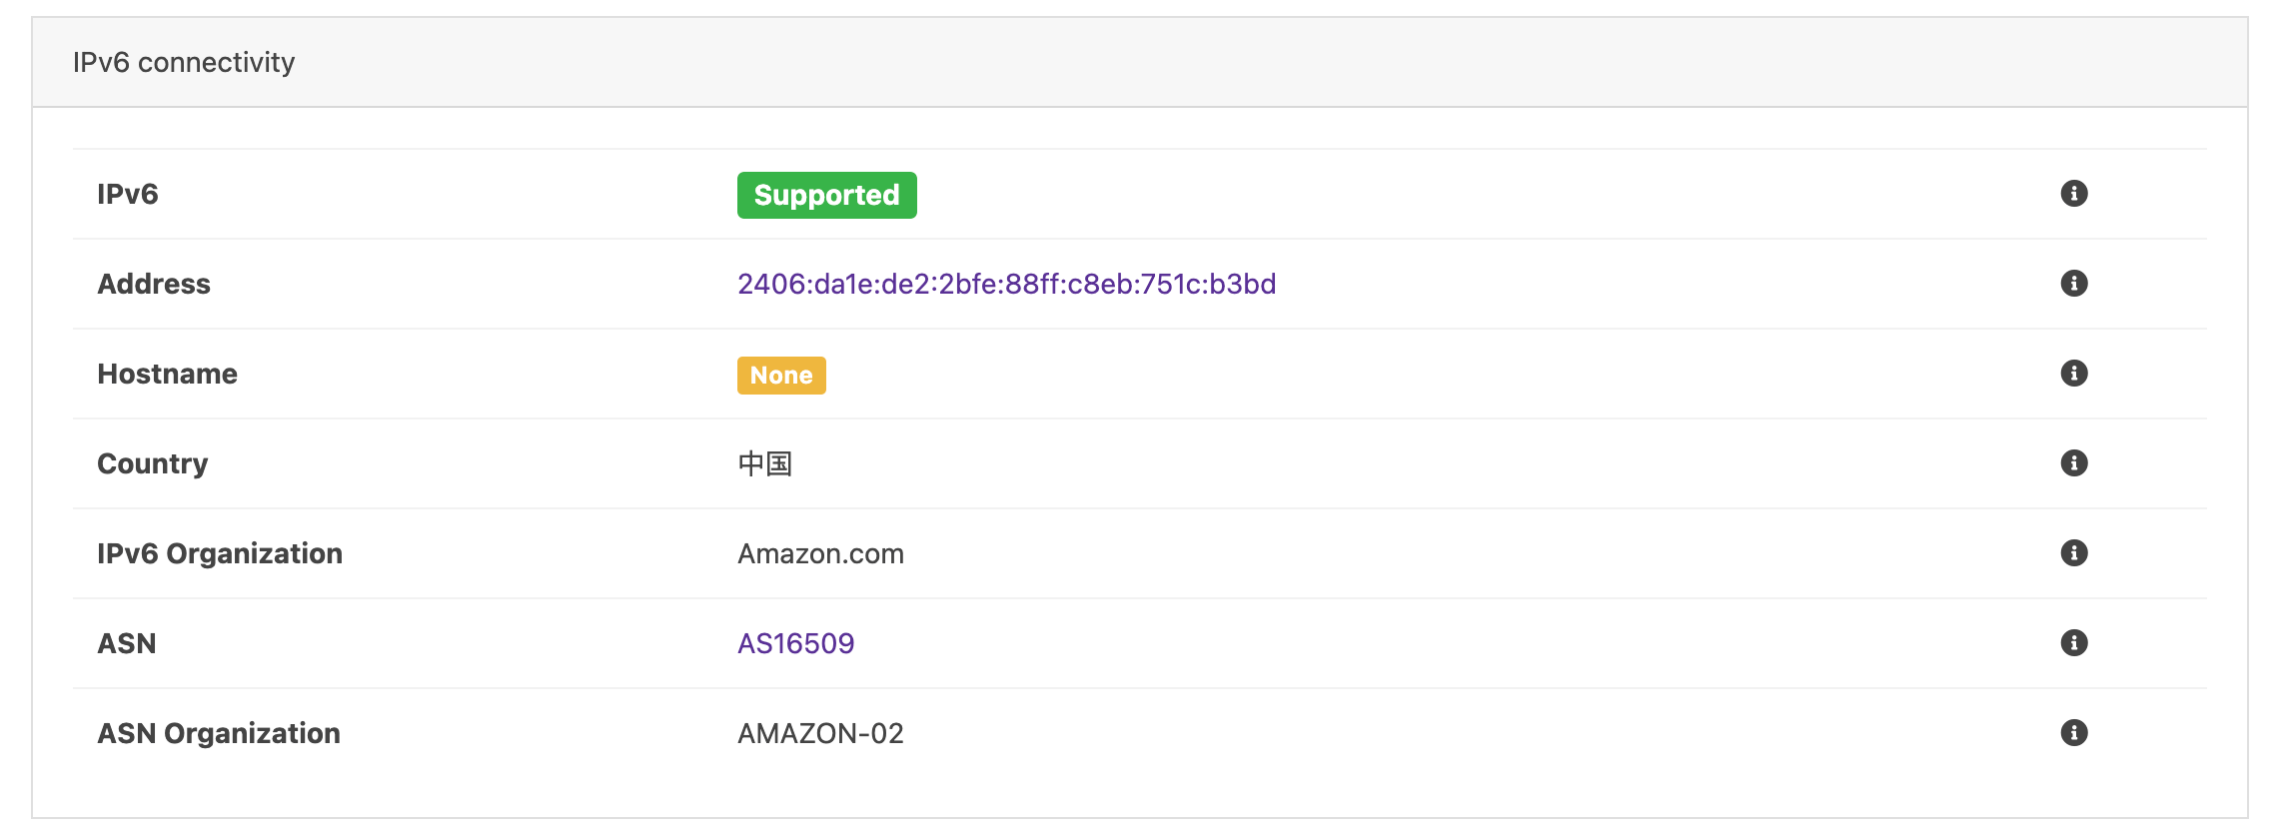Click the AMAZON-02 value text
This screenshot has width=2288, height=837.
(x=820, y=734)
